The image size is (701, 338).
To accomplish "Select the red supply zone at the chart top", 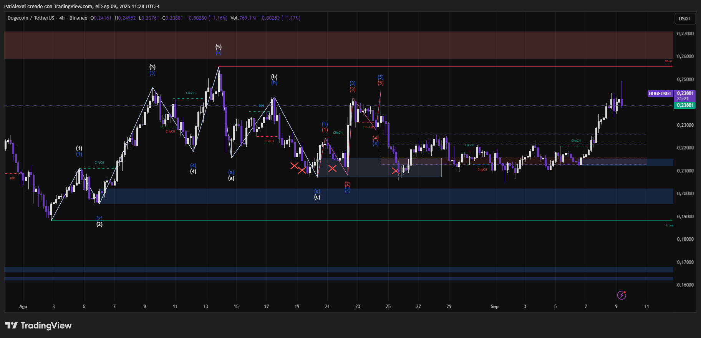I will coord(338,45).
